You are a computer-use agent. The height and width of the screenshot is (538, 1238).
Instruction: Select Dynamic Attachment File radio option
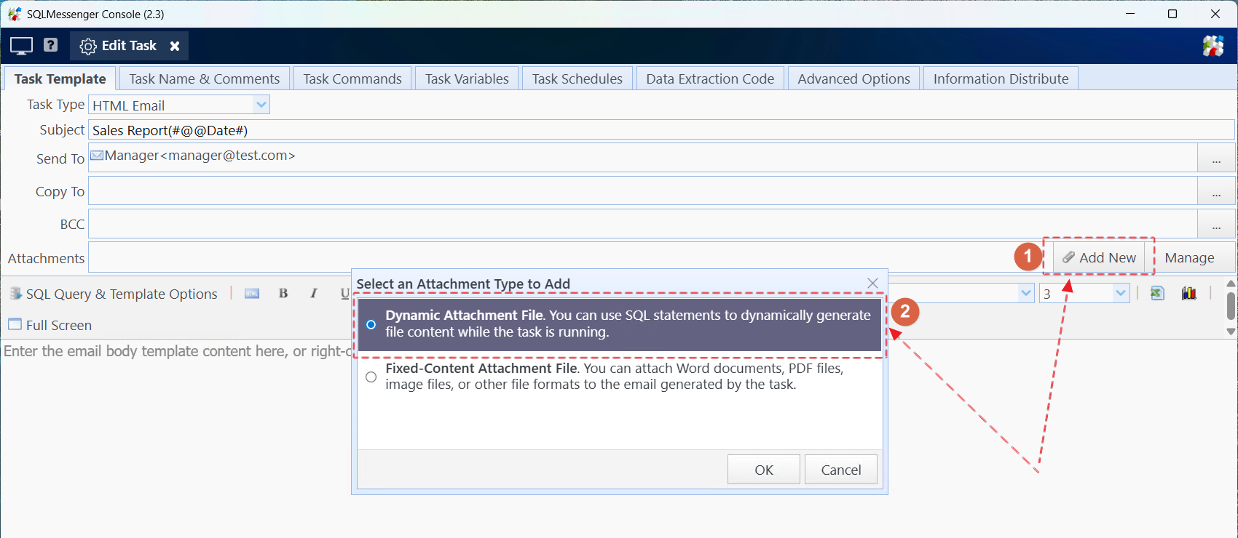click(x=371, y=324)
